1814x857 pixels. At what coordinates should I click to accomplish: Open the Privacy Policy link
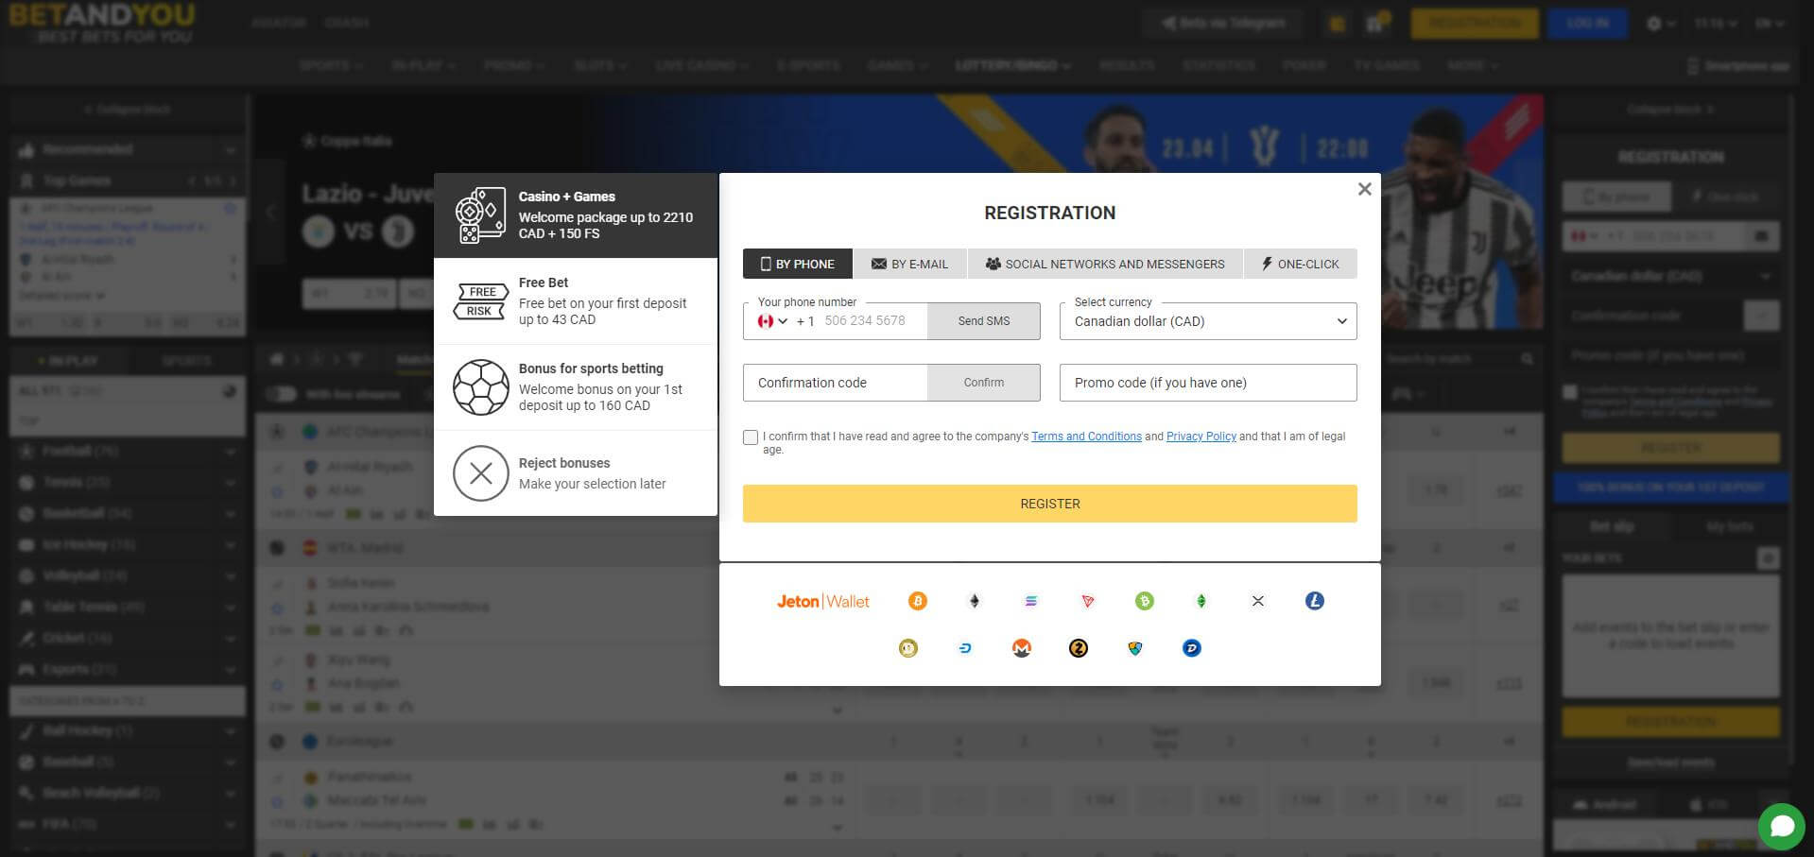[x=1201, y=436]
